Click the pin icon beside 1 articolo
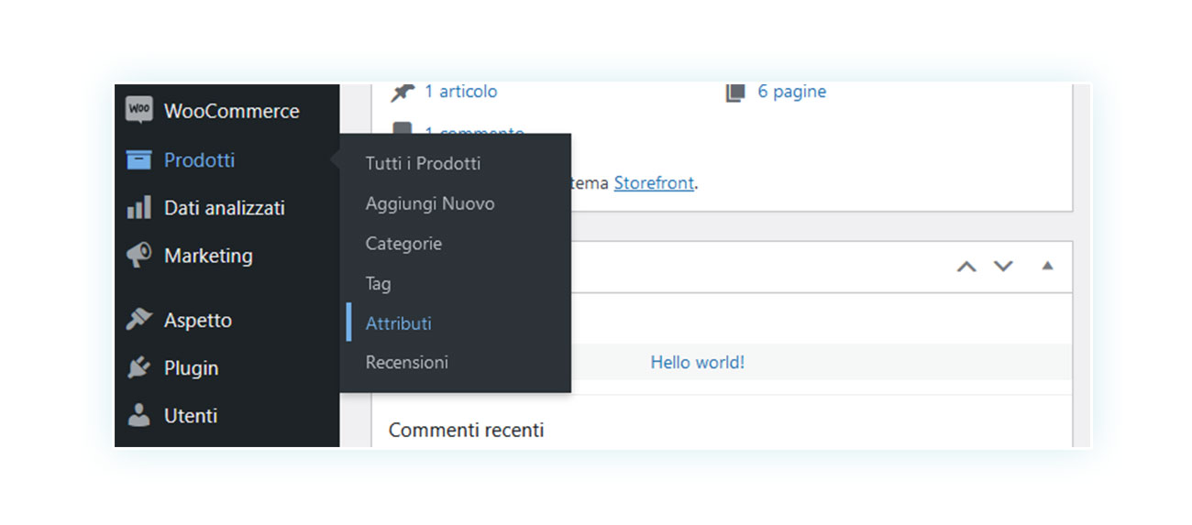The image size is (1192, 525). click(x=403, y=92)
